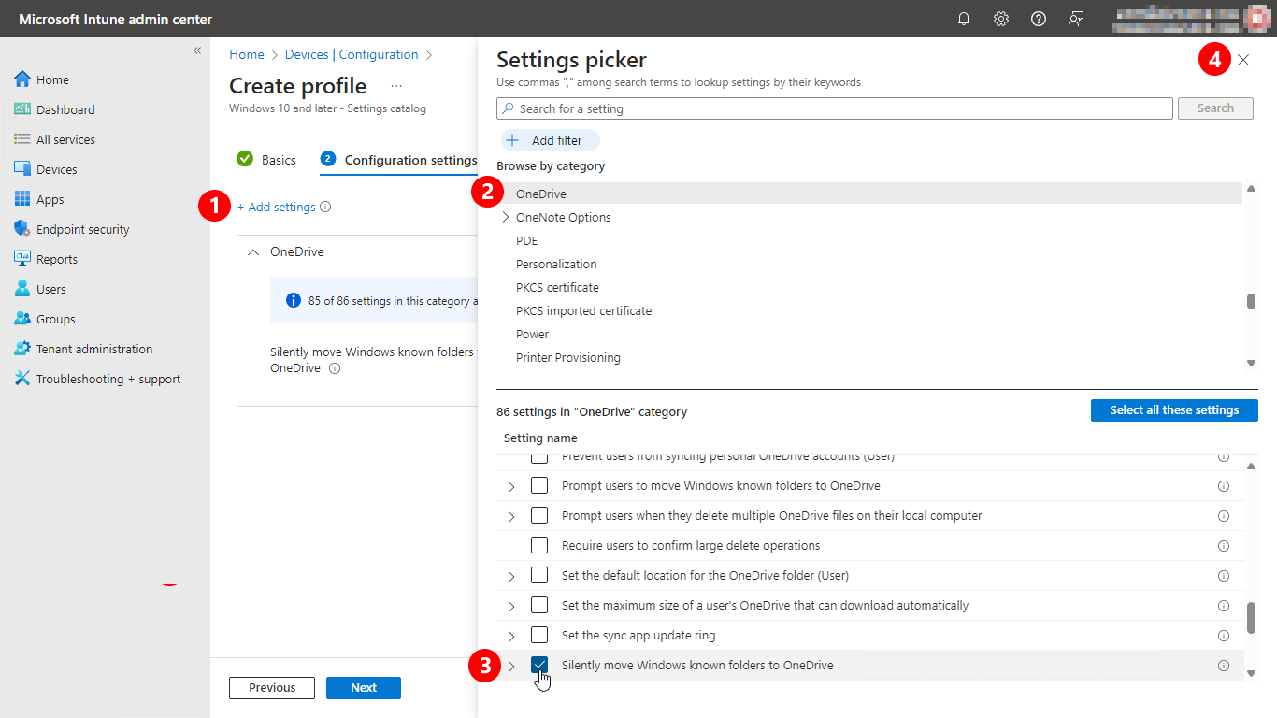
Task: Open Troubleshooting + support in sidebar
Action: (108, 379)
